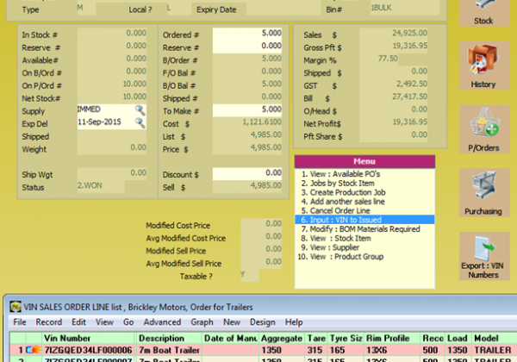Open the P/Orders basket icon
The height and width of the screenshot is (362, 517).
coord(484,129)
